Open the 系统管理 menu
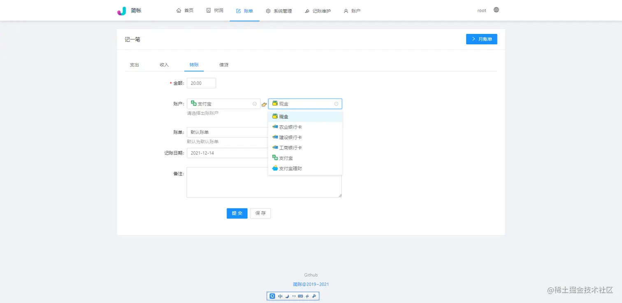Image resolution: width=622 pixels, height=303 pixels. (279, 11)
